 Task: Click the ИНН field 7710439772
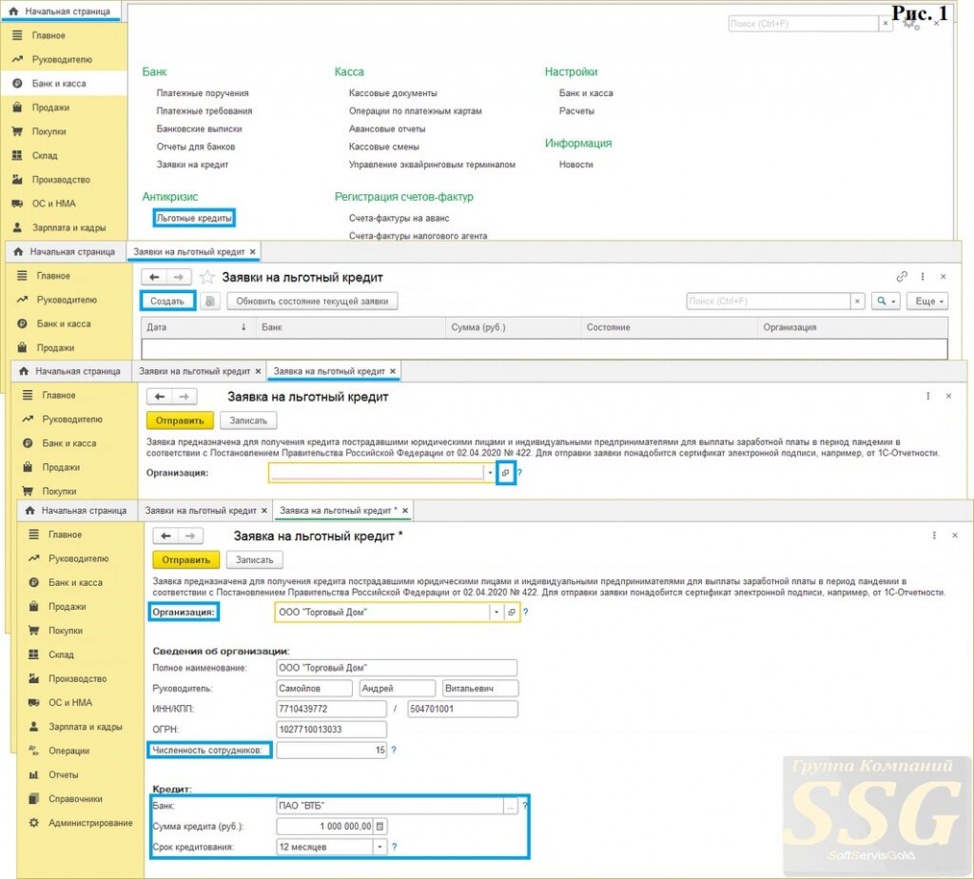pyautogui.click(x=331, y=709)
